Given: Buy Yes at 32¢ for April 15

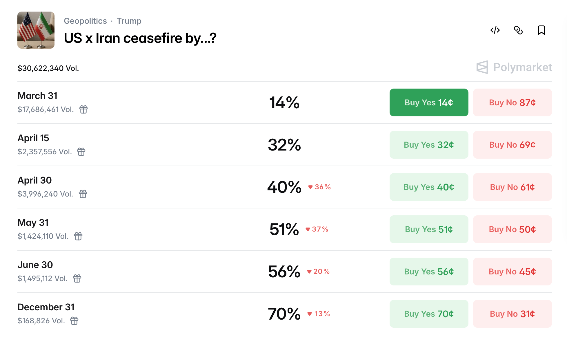Looking at the screenshot, I should tap(429, 145).
